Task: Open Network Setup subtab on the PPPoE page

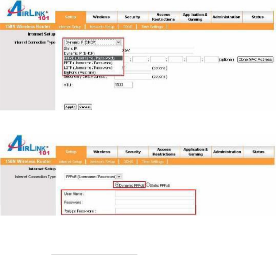Action: coord(102,161)
